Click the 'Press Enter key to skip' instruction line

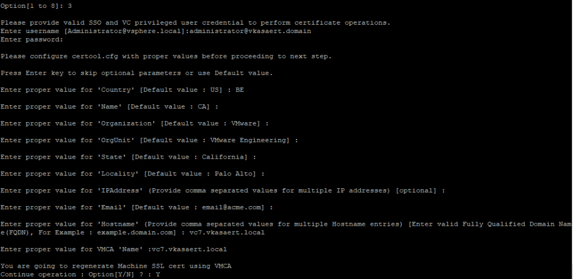click(136, 73)
